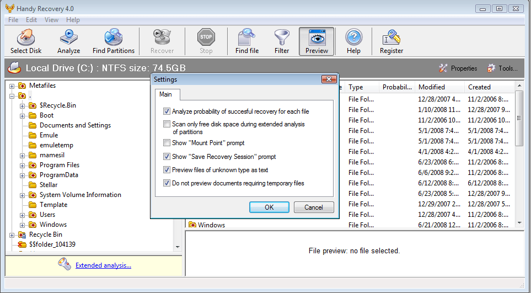This screenshot has width=531, height=293.
Task: Click the Local Drive disk icon
Action: [x=14, y=68]
